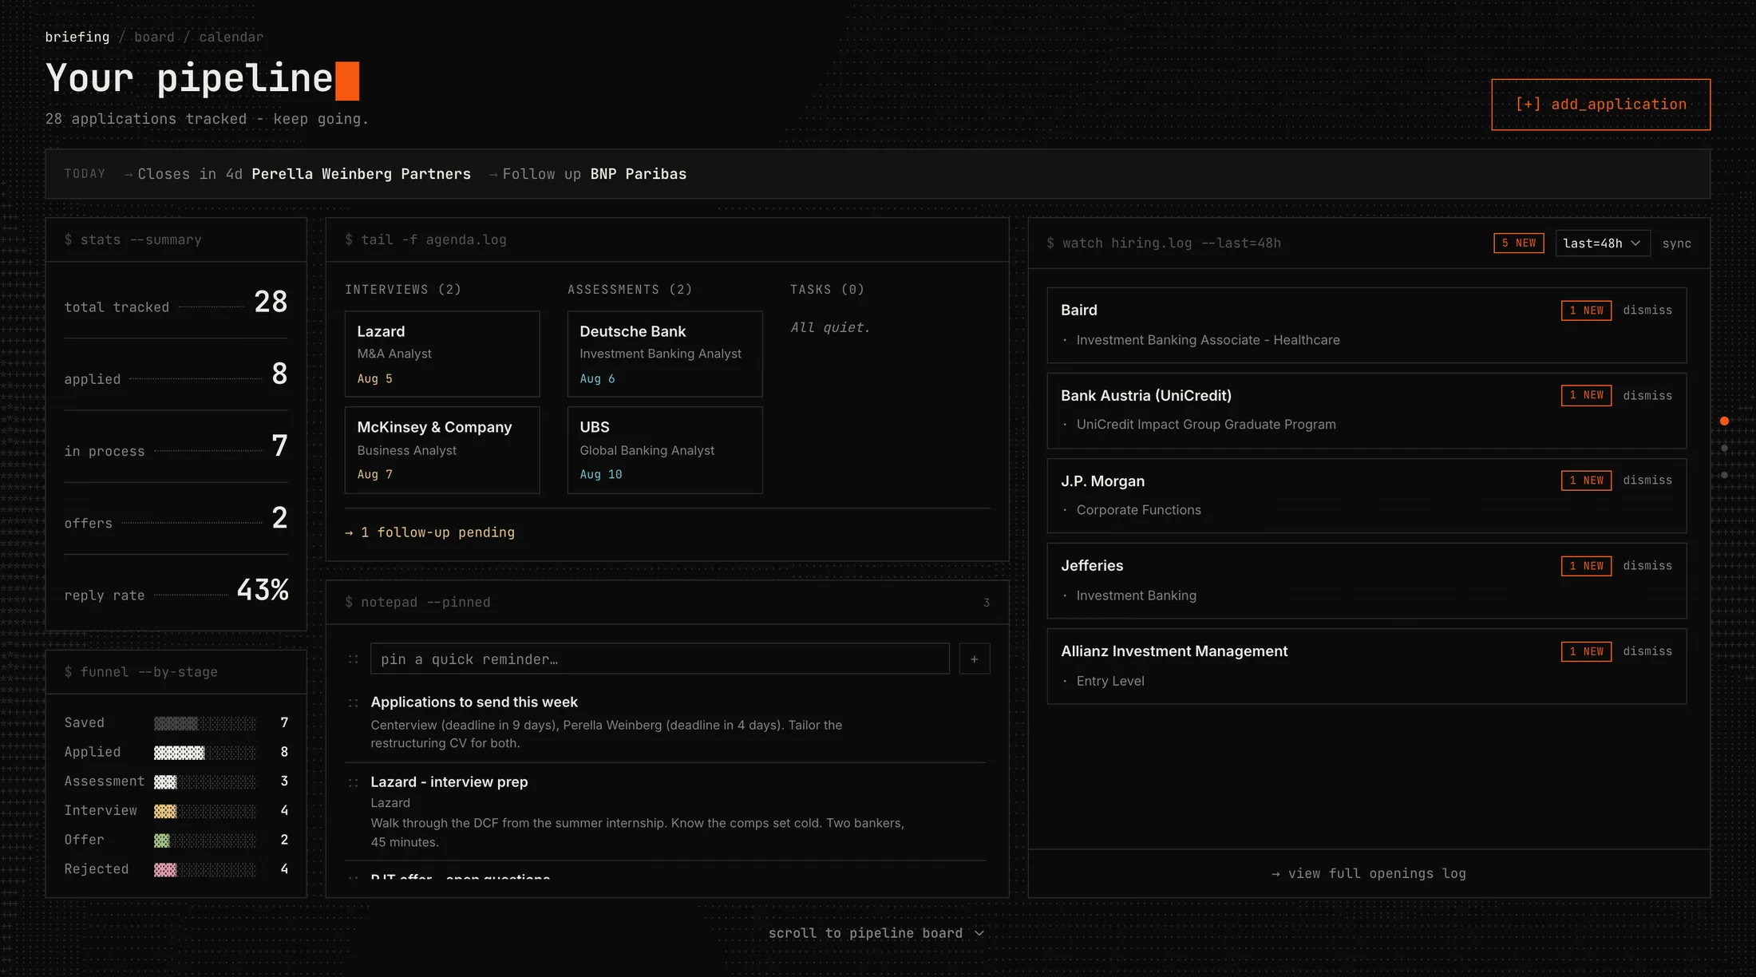Screen dimensions: 1756x977
Task: Open Applications to send this week note
Action: tap(474, 702)
